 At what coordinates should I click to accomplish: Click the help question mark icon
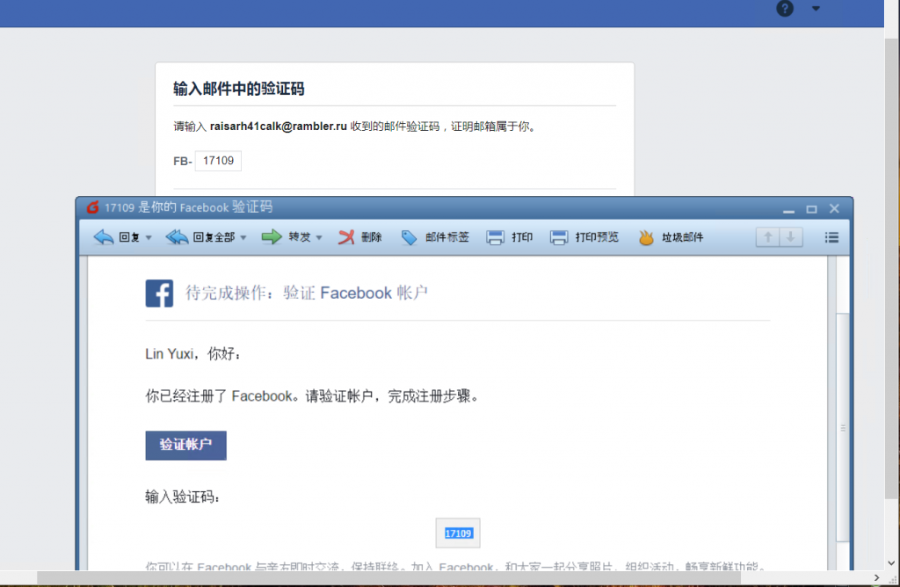[785, 9]
